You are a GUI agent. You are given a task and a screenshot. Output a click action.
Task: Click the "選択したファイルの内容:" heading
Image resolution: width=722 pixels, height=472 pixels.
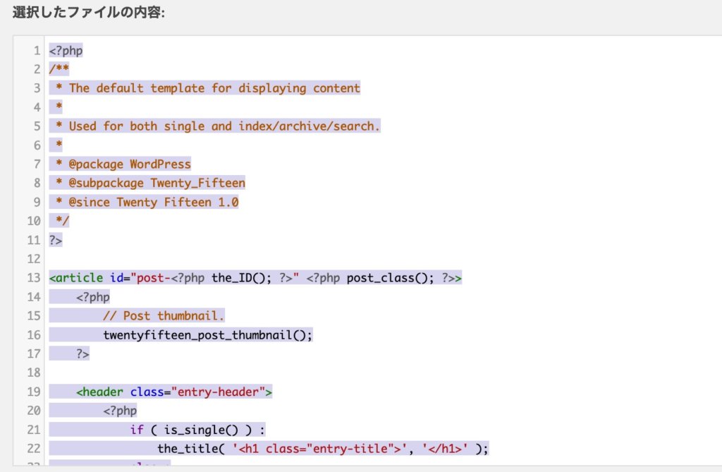[88, 13]
